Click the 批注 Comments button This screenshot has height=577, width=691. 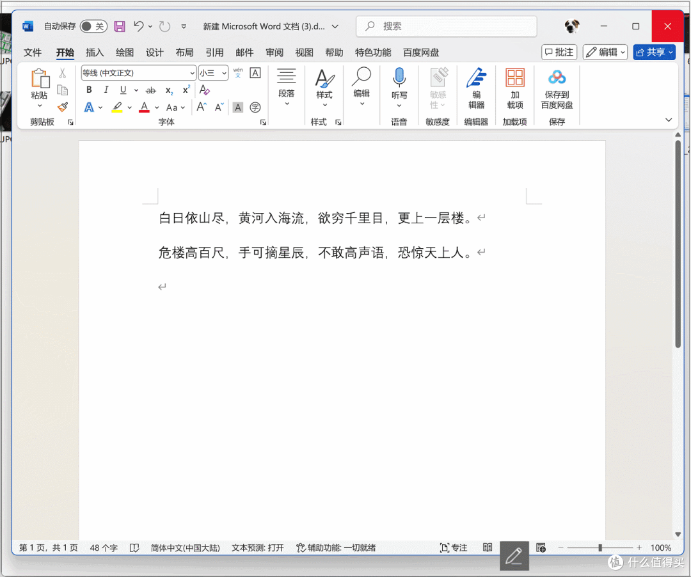[559, 52]
